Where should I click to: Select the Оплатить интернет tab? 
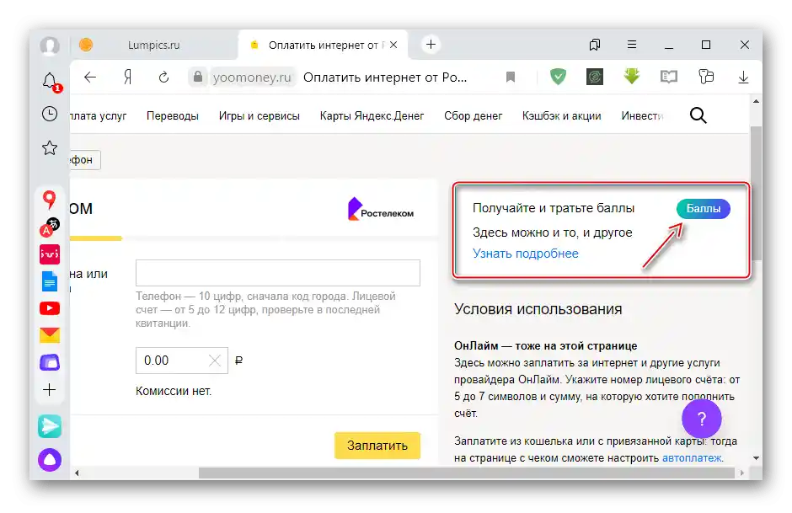pos(324,45)
